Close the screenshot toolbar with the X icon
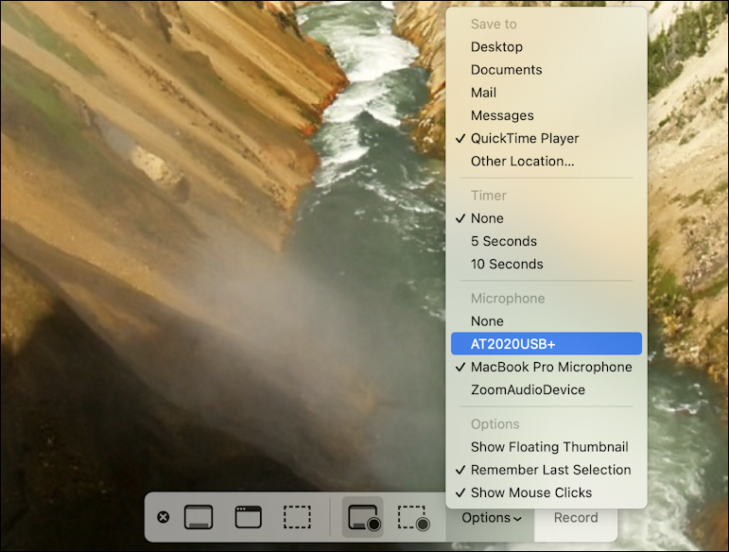The width and height of the screenshot is (729, 552). click(x=164, y=517)
